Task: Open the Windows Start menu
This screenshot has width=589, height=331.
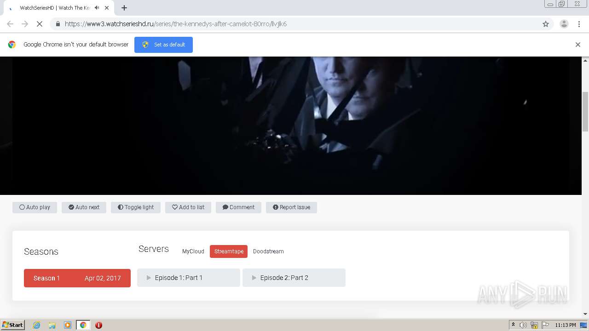Action: click(x=13, y=325)
